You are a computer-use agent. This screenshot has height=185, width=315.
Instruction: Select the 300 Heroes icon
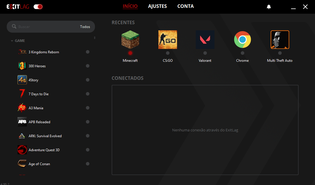[x=22, y=66]
